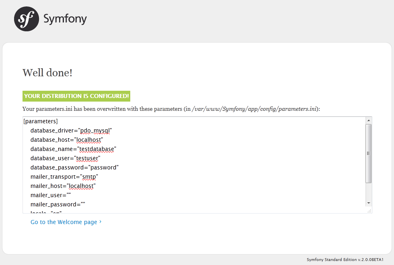This screenshot has height=265, width=394.
Task: Click the textarea resize grip corner
Action: coord(369,210)
